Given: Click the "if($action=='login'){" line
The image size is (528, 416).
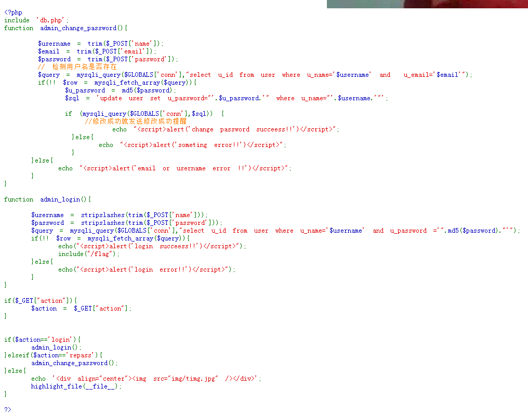Looking at the screenshot, I should pyautogui.click(x=43, y=340).
